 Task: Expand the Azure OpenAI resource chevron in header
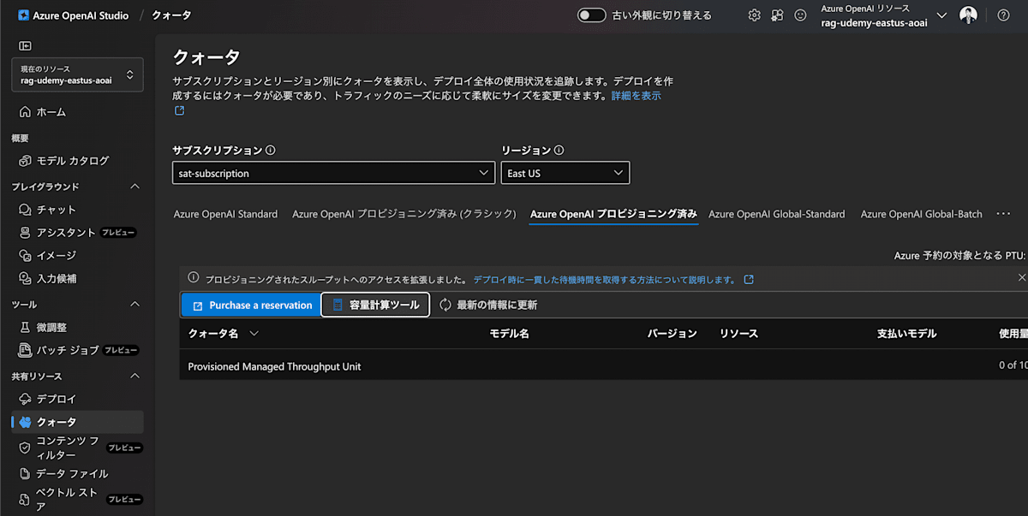pyautogui.click(x=941, y=15)
